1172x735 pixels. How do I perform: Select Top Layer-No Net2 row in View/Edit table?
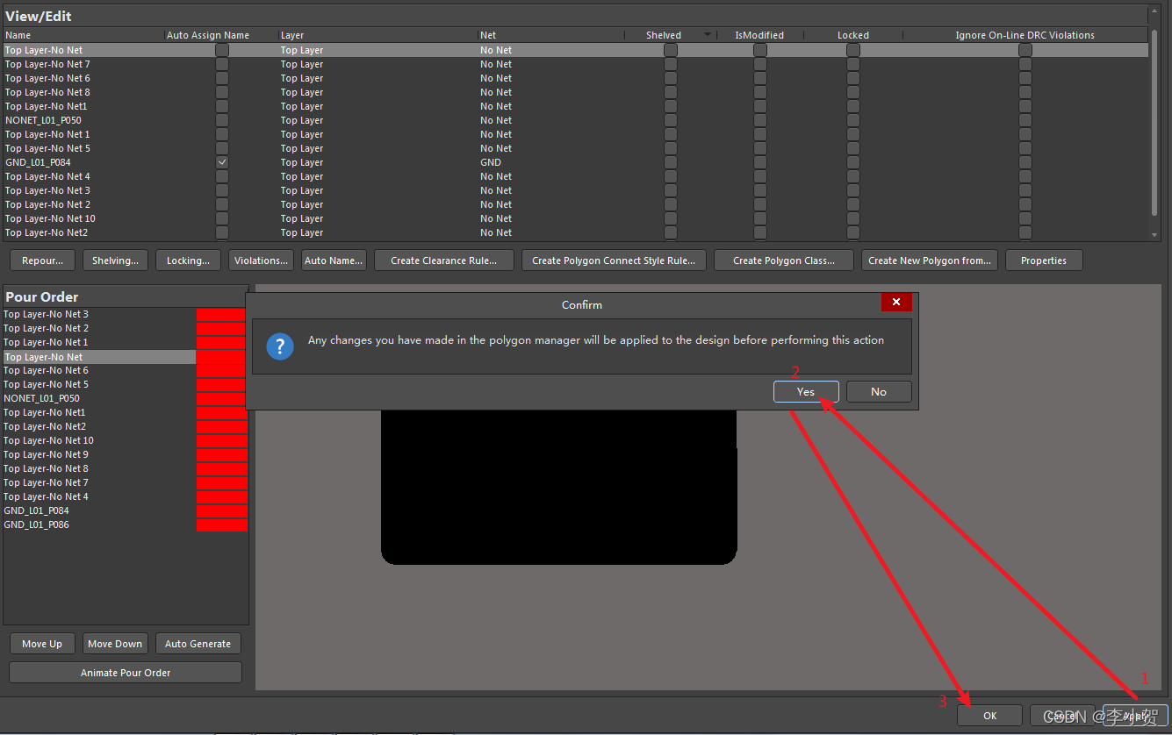pos(575,232)
